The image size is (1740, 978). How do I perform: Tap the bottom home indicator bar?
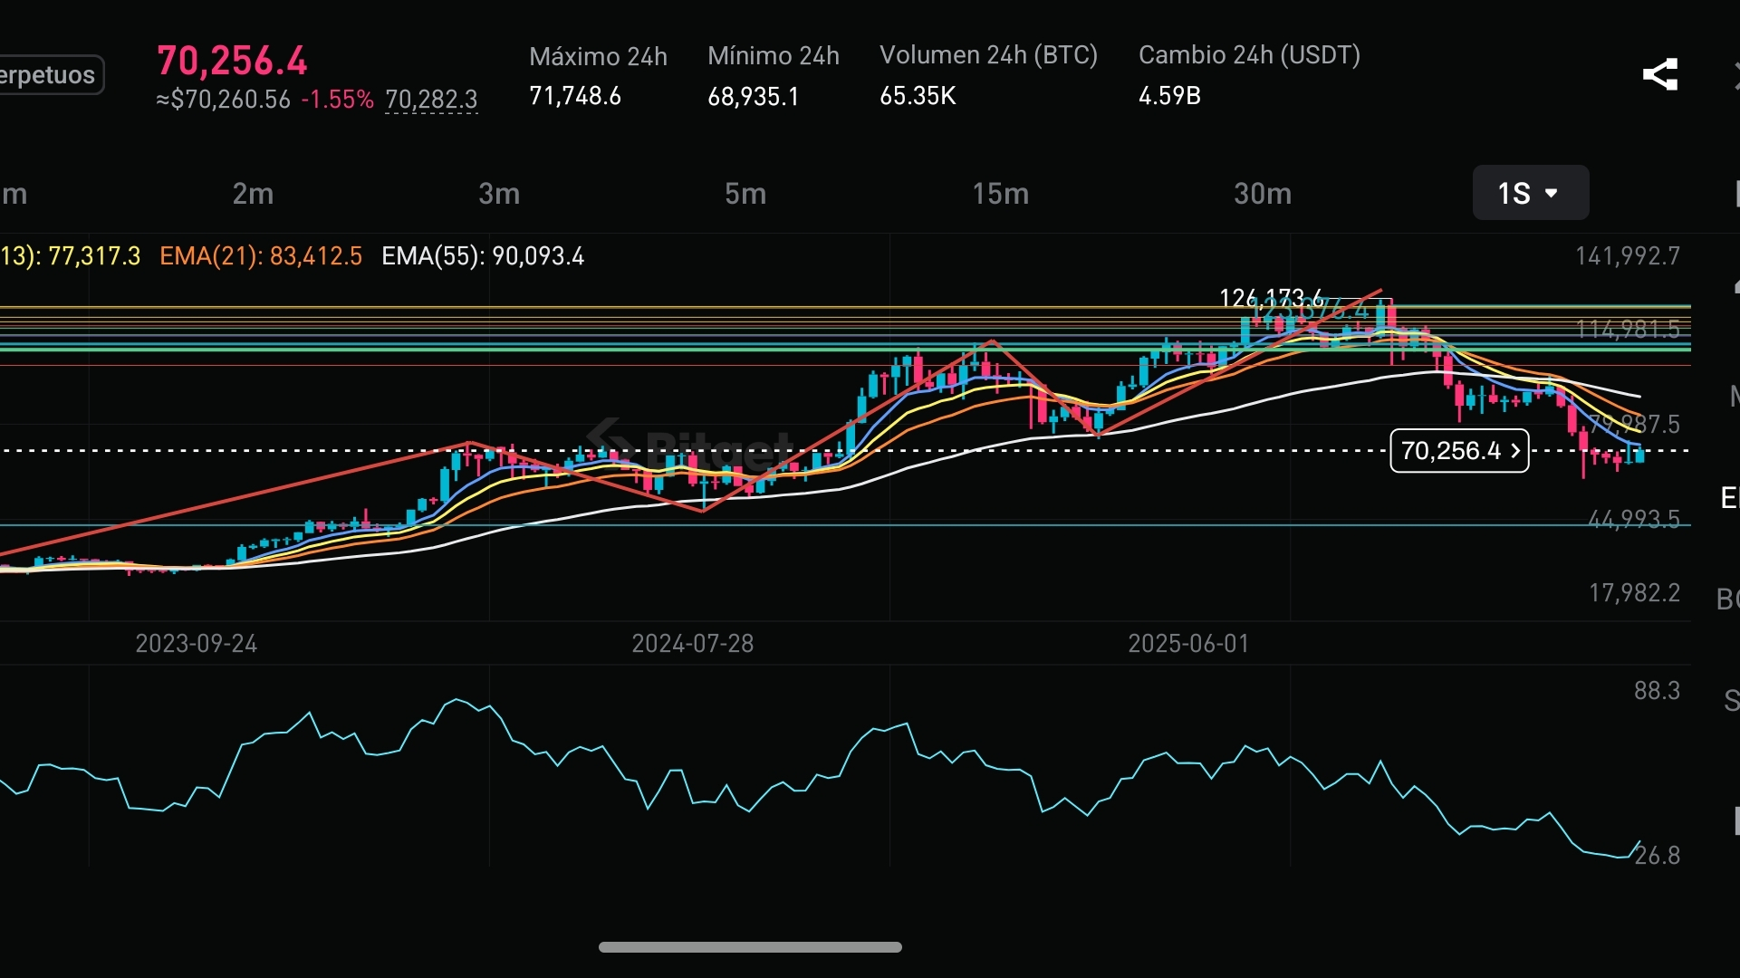[x=750, y=947]
